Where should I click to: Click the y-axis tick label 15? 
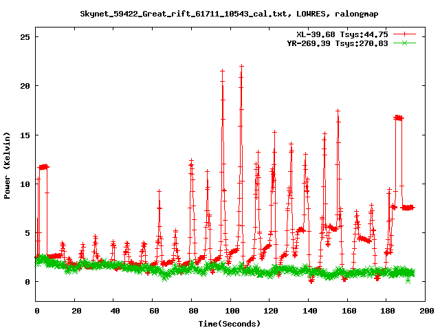pos(25,135)
